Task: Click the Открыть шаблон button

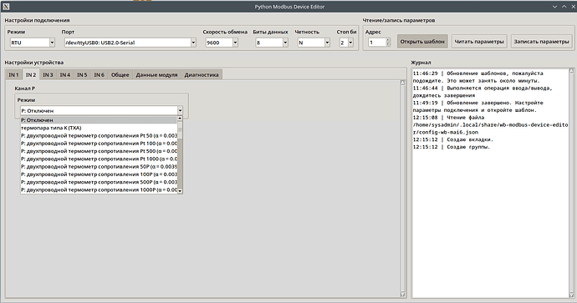Action: (x=422, y=42)
